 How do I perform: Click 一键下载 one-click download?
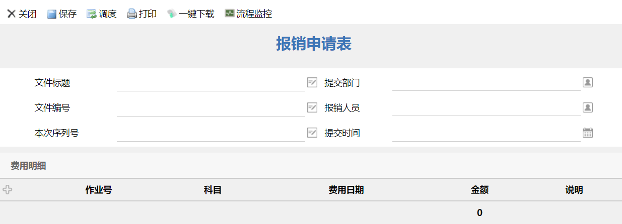pyautogui.click(x=191, y=14)
